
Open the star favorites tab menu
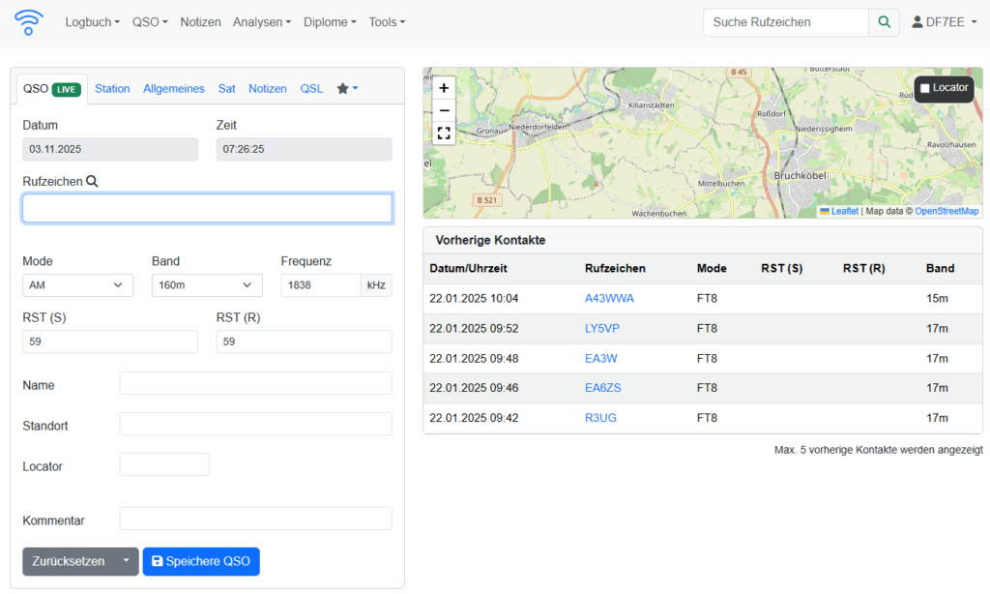coord(347,88)
